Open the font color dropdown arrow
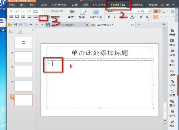Viewport: 179px width, 130px height. tap(136, 17)
